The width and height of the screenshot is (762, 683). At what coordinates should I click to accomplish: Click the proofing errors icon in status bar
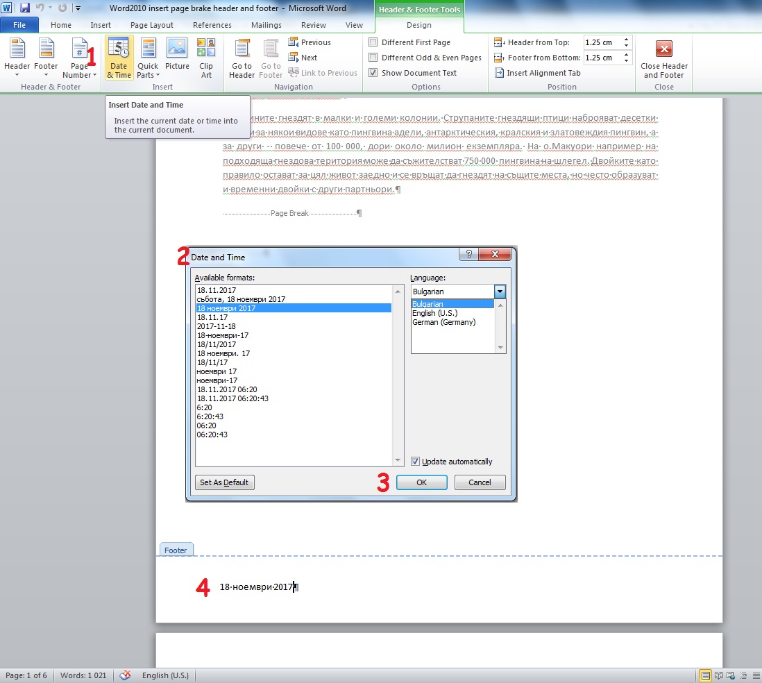(x=125, y=675)
